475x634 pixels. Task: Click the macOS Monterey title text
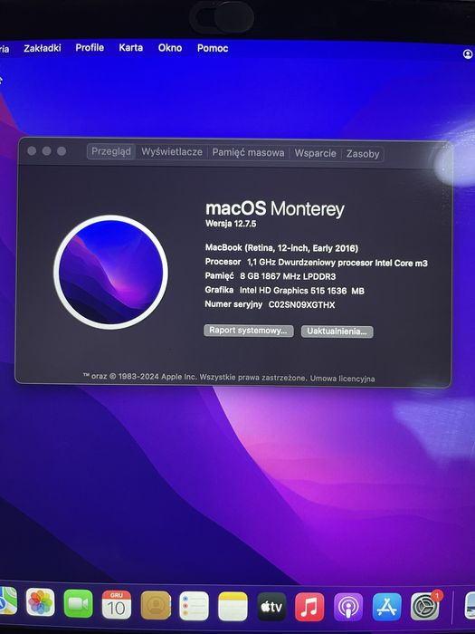(275, 209)
